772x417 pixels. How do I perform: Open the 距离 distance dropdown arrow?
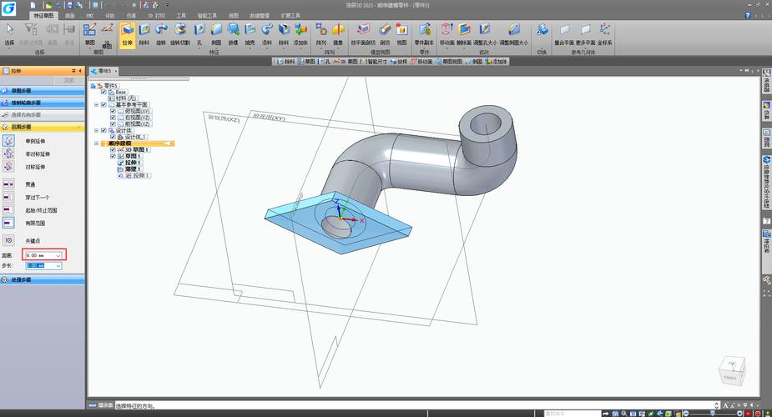coord(58,255)
